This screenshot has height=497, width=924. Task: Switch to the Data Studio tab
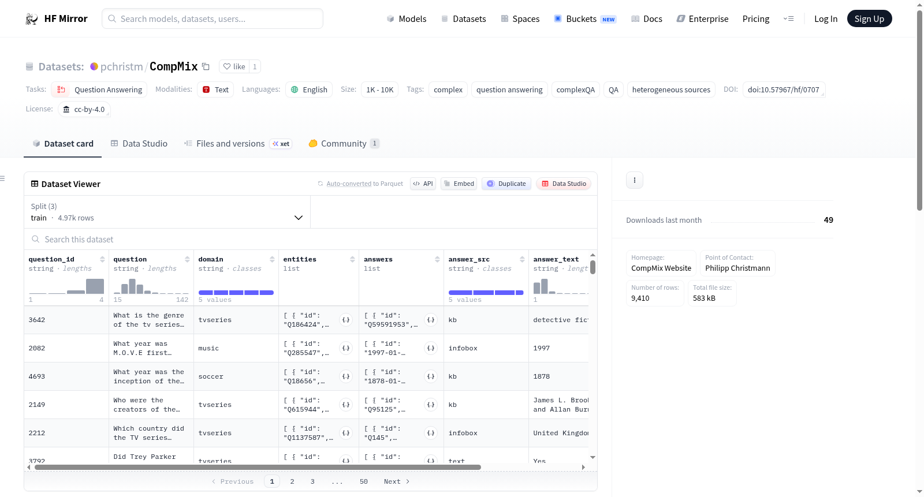(139, 144)
